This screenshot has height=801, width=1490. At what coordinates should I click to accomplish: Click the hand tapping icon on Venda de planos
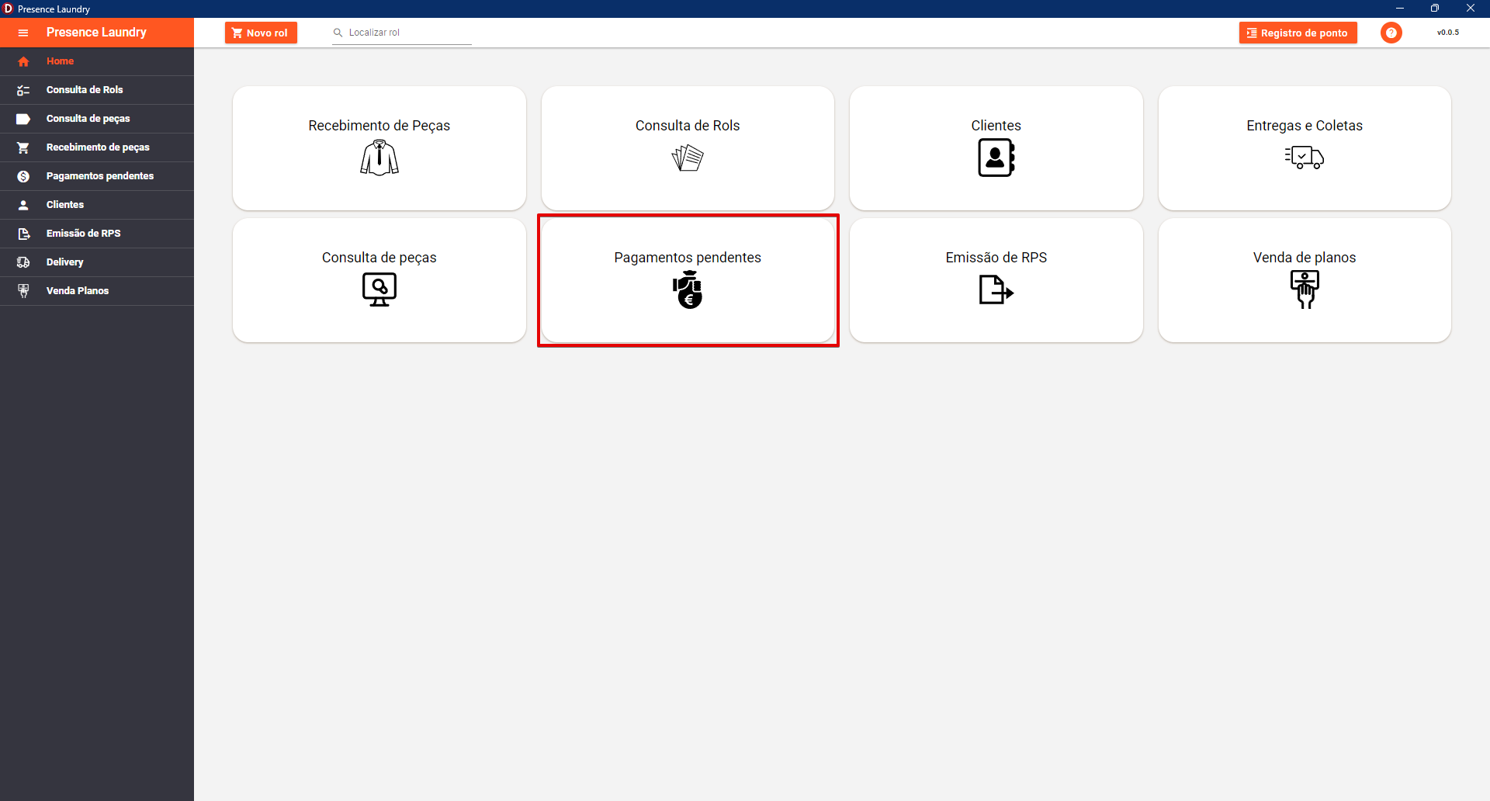tap(1305, 290)
